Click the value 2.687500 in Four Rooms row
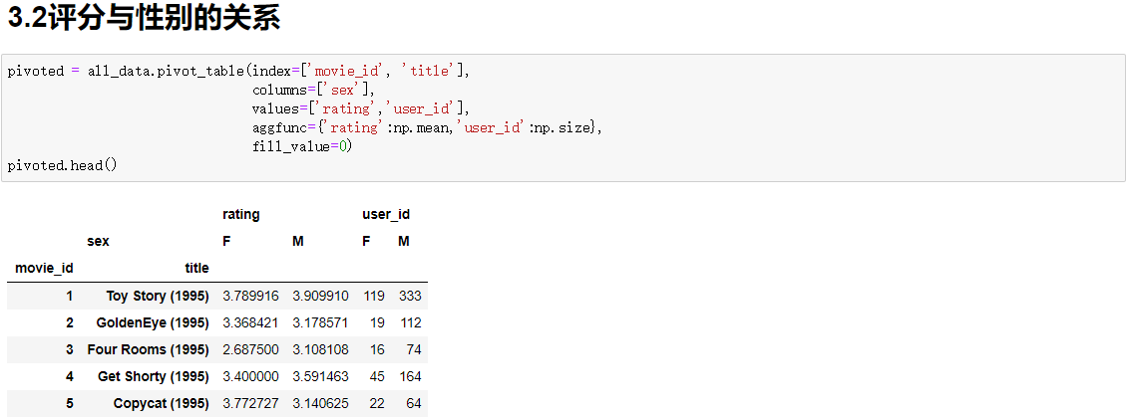This screenshot has height=419, width=1128. [x=250, y=349]
